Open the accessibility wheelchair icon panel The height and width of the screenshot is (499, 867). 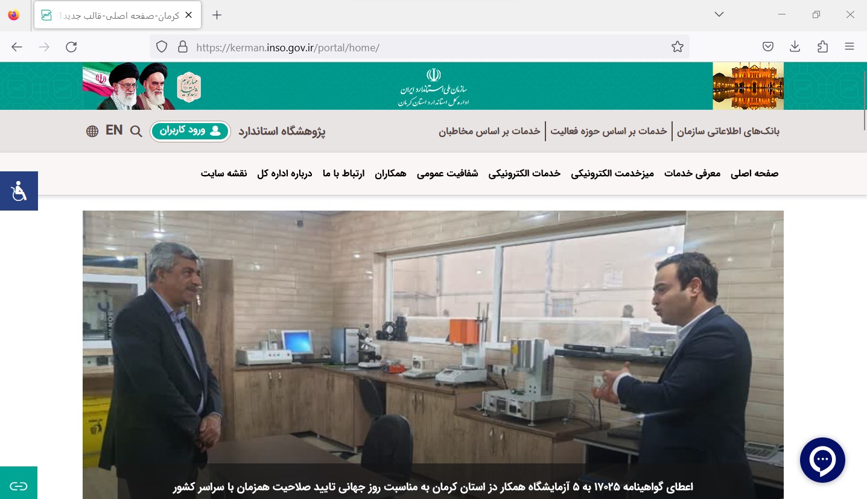(x=19, y=191)
